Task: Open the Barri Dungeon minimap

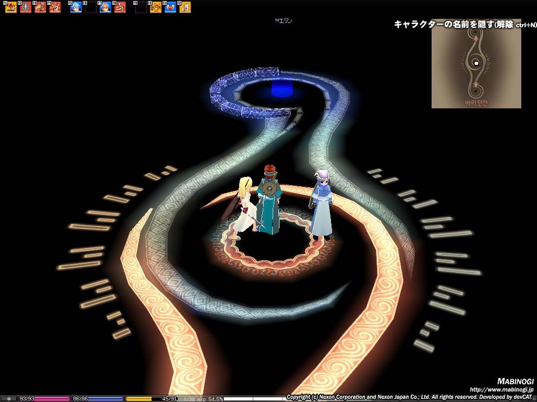Action: pos(476,63)
